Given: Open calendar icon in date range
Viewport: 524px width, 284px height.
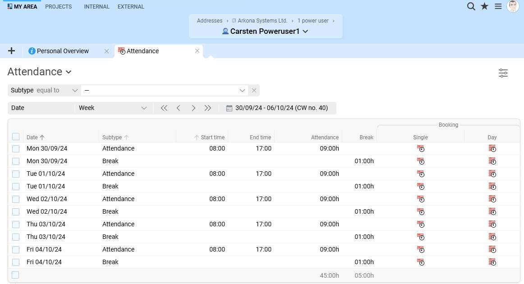Looking at the screenshot, I should (229, 108).
